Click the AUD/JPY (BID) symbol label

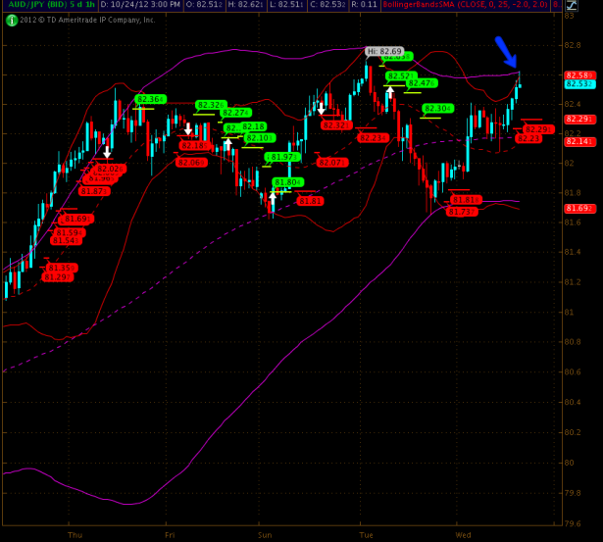coord(31,5)
